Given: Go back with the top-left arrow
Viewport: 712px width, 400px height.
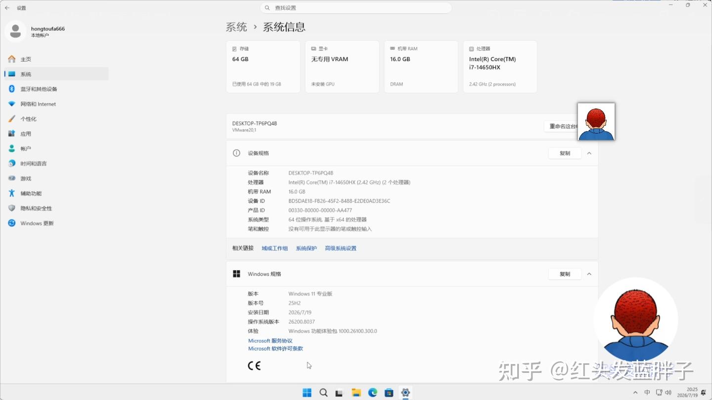Looking at the screenshot, I should click(x=7, y=8).
